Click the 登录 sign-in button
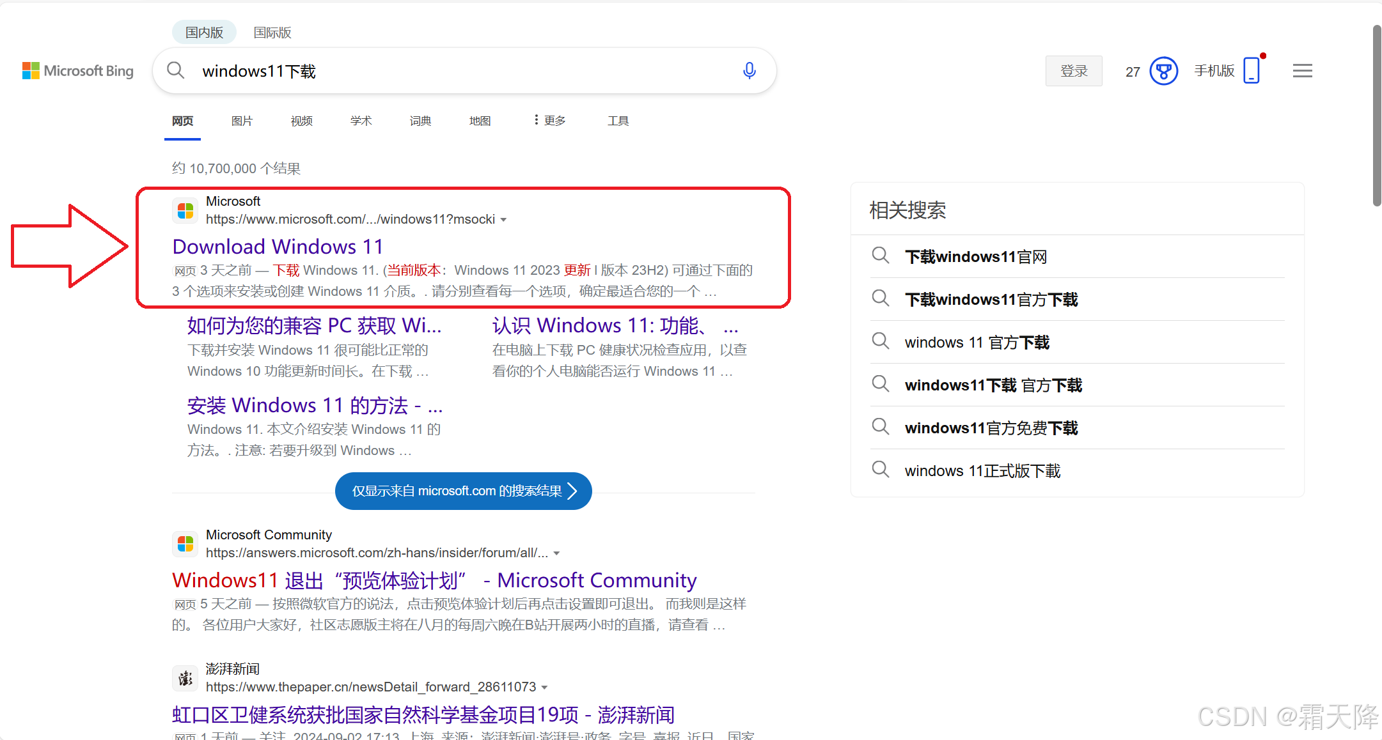This screenshot has width=1382, height=740. click(1073, 71)
